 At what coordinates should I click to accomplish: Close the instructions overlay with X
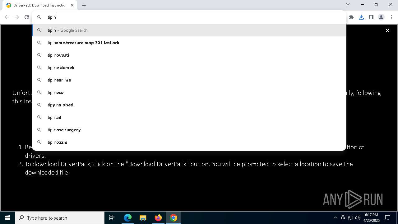[387, 30]
